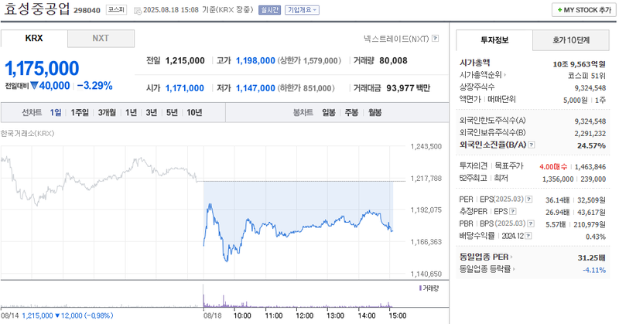Click the 거래대금 value 93,977 백만

[409, 88]
